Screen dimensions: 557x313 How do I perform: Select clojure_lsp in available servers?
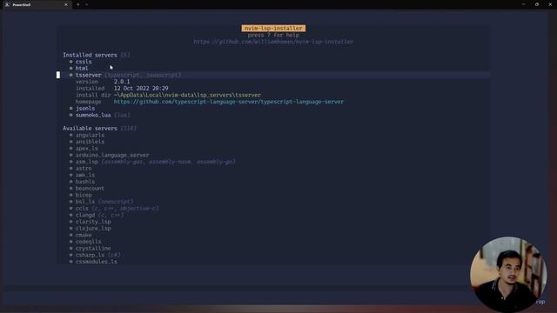coord(93,228)
